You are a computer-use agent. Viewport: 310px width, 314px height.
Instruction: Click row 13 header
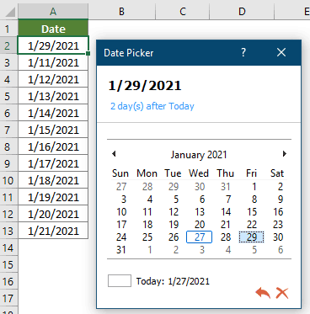pyautogui.click(x=8, y=231)
